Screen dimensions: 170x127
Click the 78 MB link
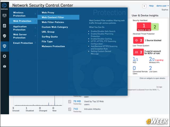(x=77, y=101)
